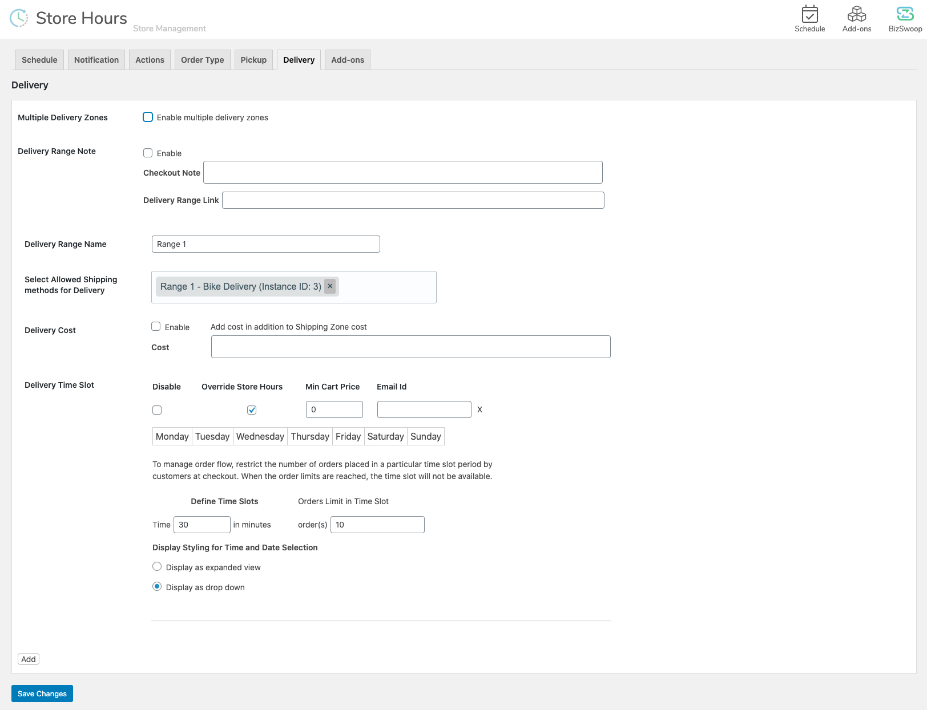Select Display as drop down
Image resolution: width=927 pixels, height=710 pixels.
click(x=157, y=586)
